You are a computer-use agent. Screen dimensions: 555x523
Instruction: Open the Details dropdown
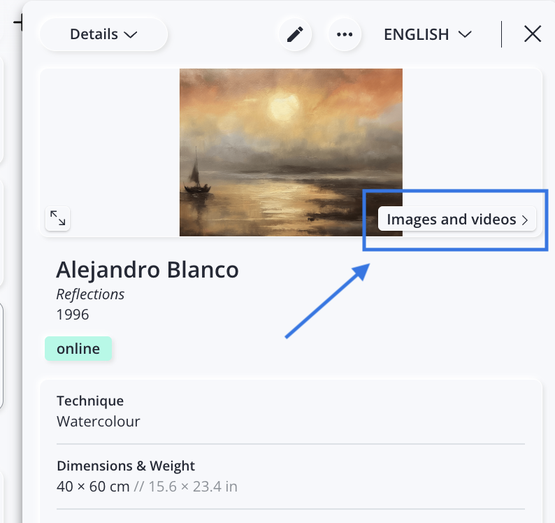click(x=103, y=34)
